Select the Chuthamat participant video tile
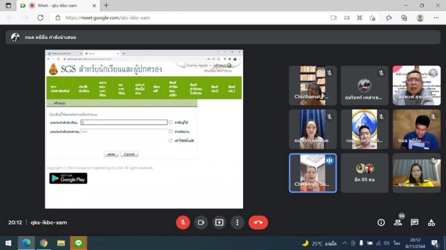The image size is (446, 250). click(312, 86)
